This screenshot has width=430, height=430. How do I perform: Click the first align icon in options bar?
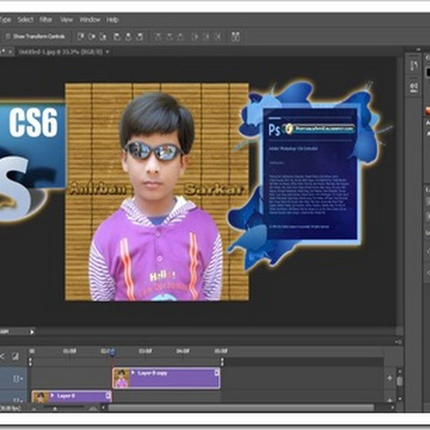pos(81,37)
